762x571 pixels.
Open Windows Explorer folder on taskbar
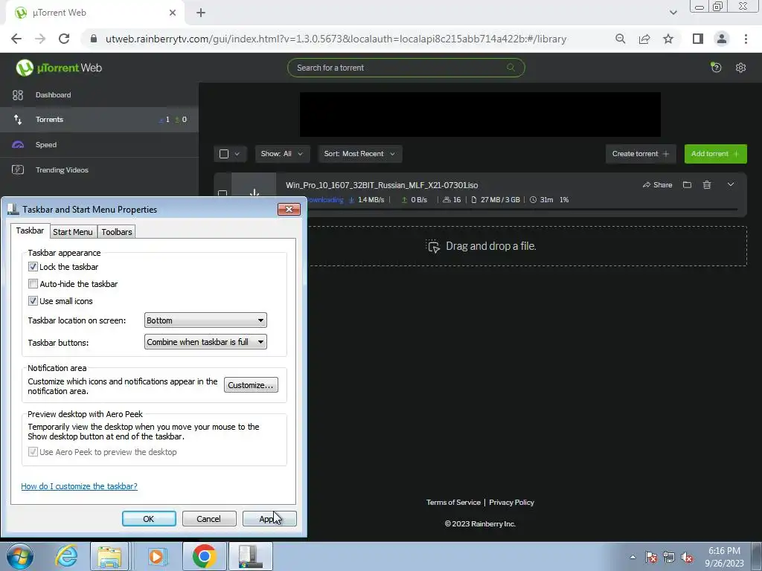[110, 556]
